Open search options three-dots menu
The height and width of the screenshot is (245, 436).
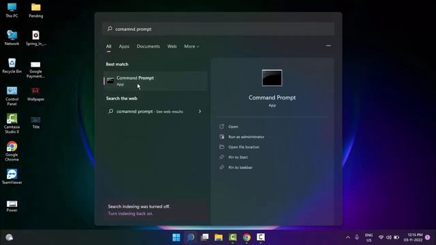click(x=328, y=46)
